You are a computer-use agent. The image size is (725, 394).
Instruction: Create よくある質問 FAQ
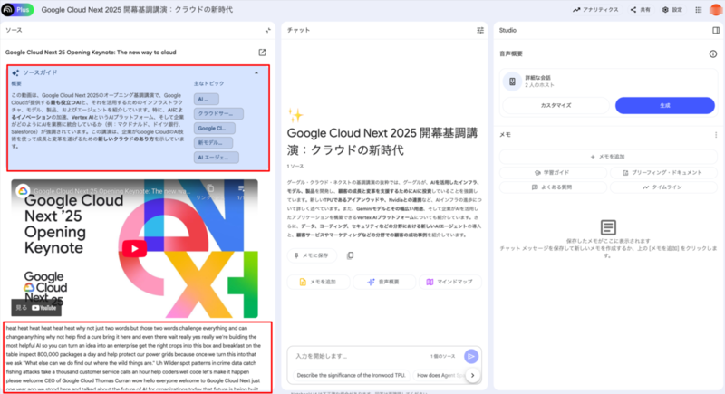pyautogui.click(x=553, y=187)
